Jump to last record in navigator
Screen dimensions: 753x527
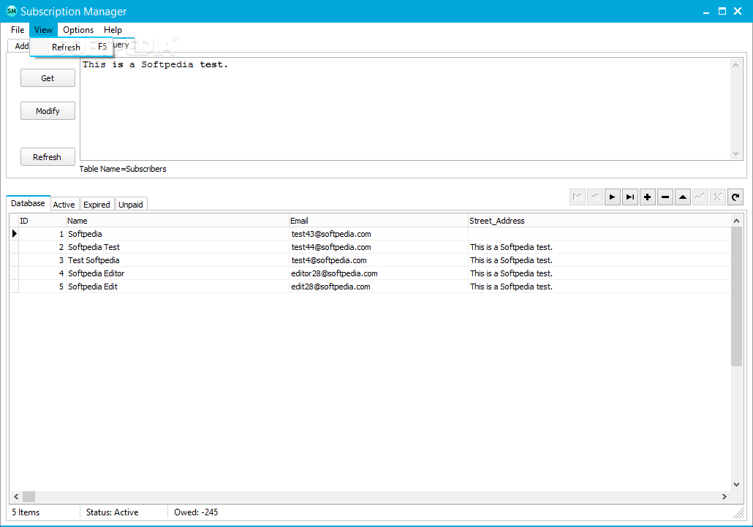(630, 197)
